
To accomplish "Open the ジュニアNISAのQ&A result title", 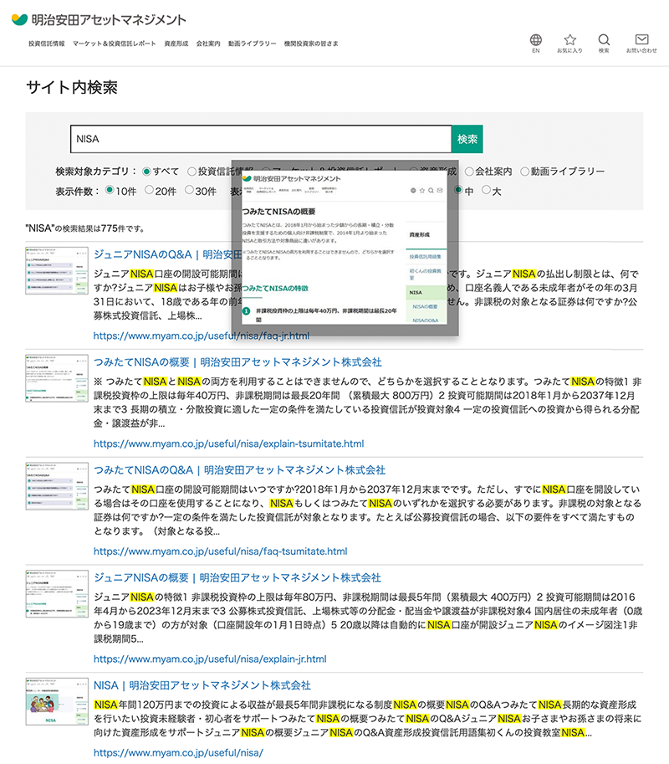I will 167,254.
